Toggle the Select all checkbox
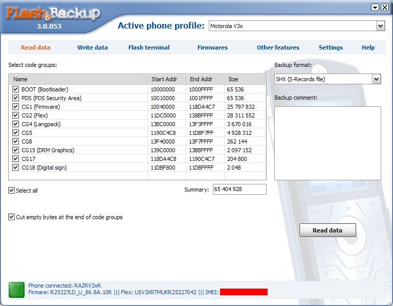 (x=11, y=191)
